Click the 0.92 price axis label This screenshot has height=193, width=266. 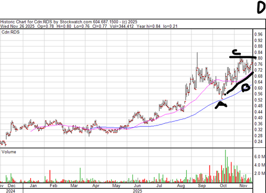[x=259, y=40]
